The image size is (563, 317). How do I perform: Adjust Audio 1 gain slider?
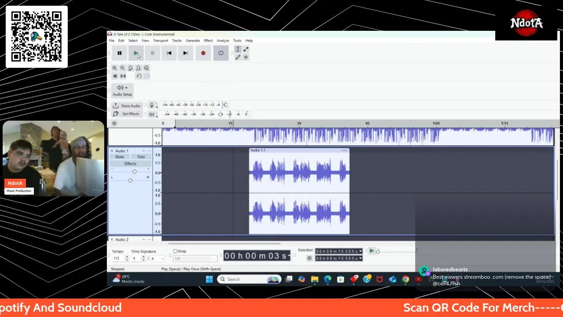coord(135,171)
